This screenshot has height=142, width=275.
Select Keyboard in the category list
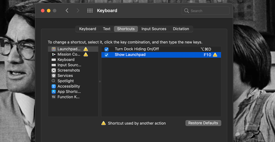[x=73, y=60]
